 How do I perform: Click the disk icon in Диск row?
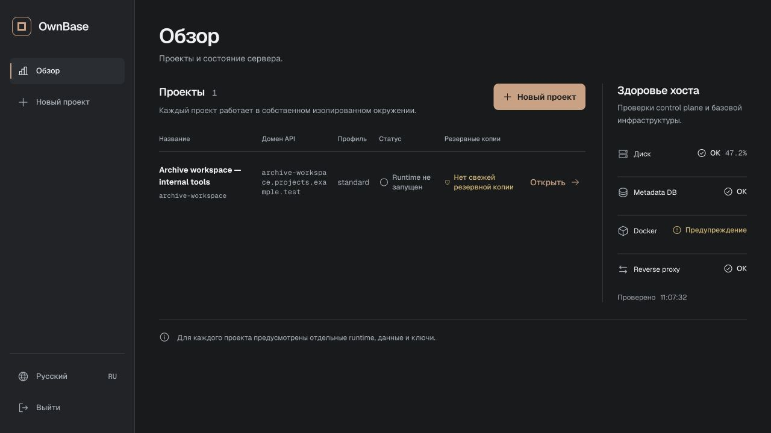[x=623, y=154]
